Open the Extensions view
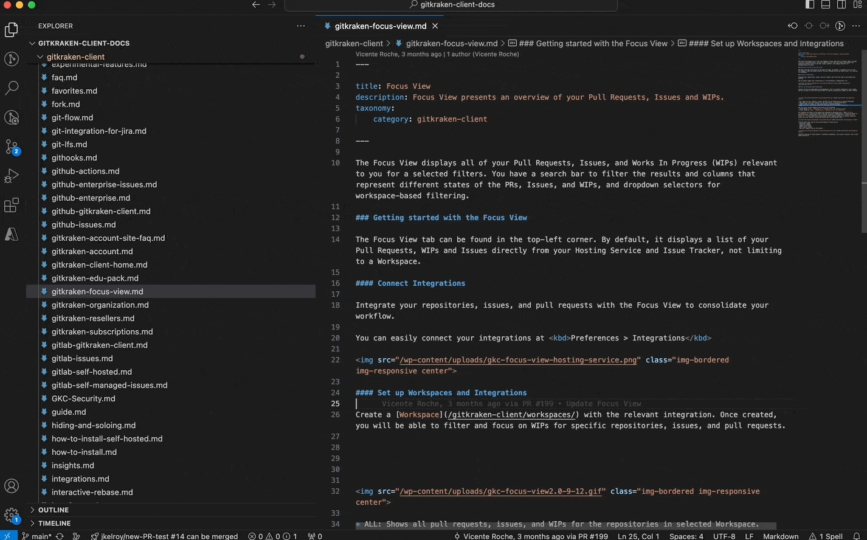The width and height of the screenshot is (867, 540). pyautogui.click(x=12, y=205)
